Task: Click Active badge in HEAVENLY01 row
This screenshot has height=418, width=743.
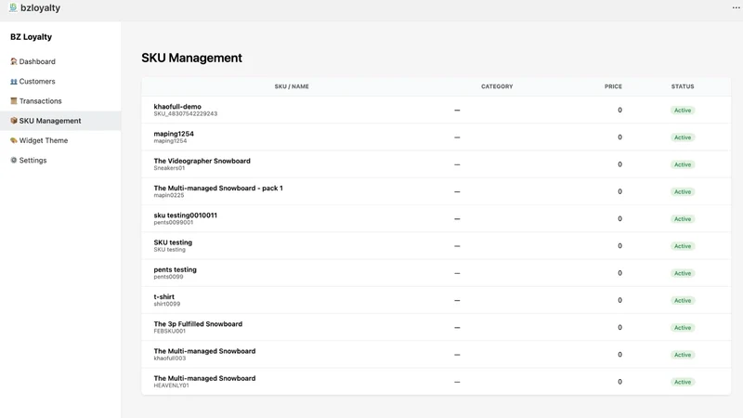Action: point(683,382)
